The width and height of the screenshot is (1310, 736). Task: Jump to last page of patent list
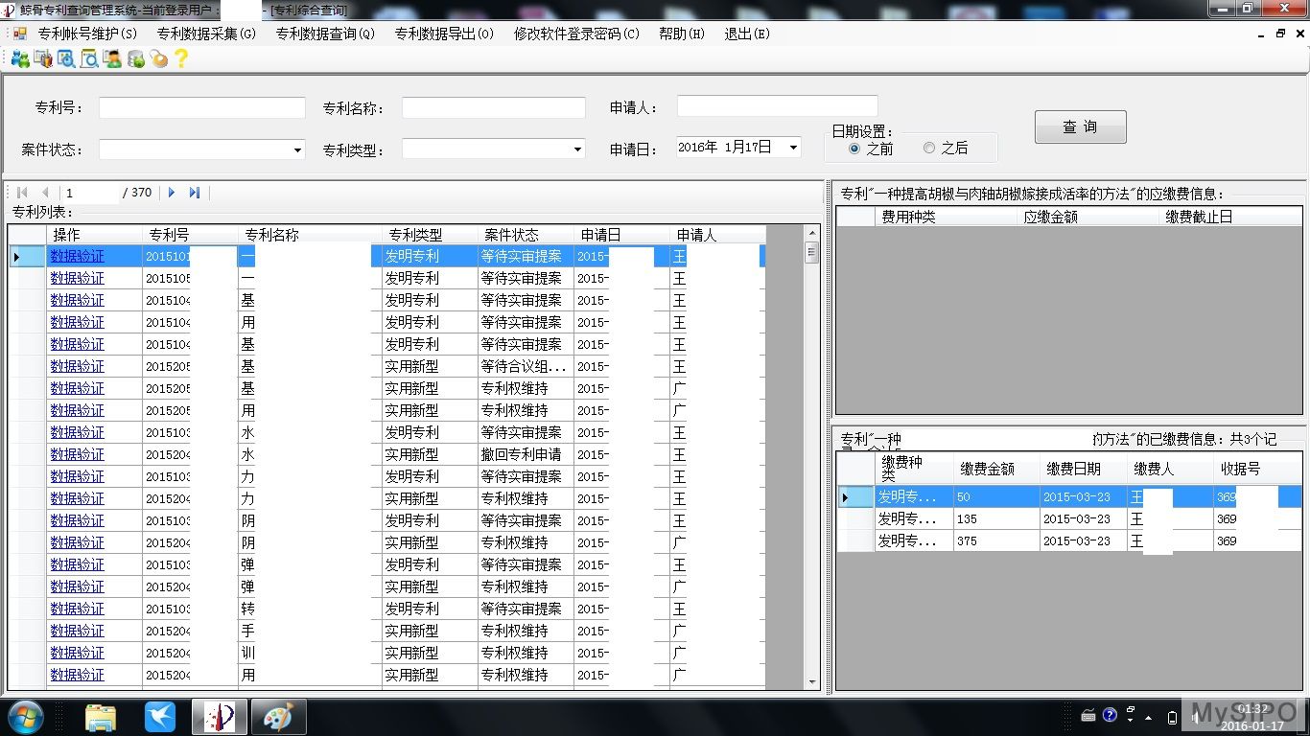point(195,193)
